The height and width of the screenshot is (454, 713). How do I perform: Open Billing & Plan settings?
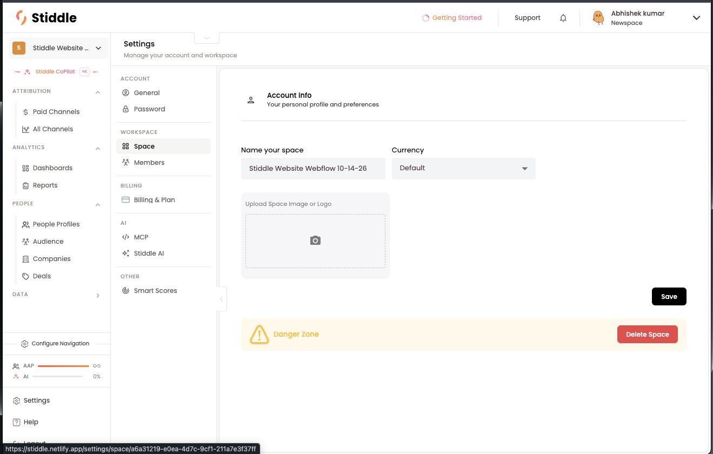coord(163,200)
